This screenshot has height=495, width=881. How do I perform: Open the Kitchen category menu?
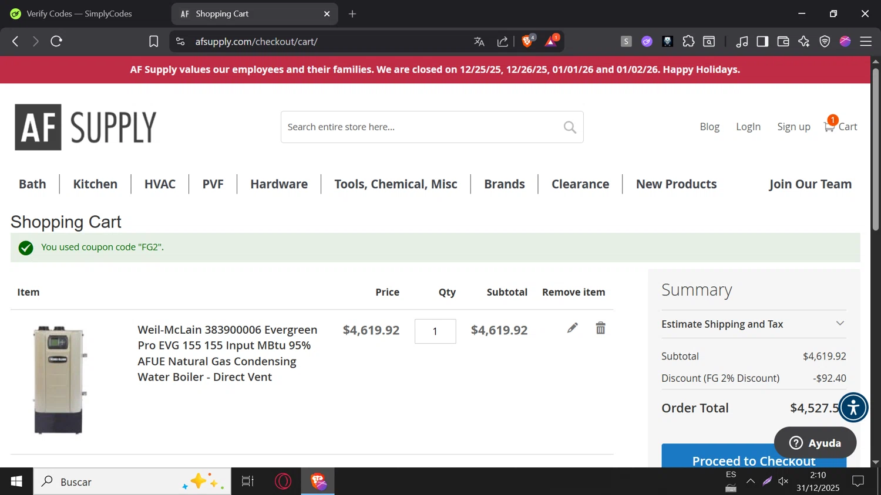point(95,184)
